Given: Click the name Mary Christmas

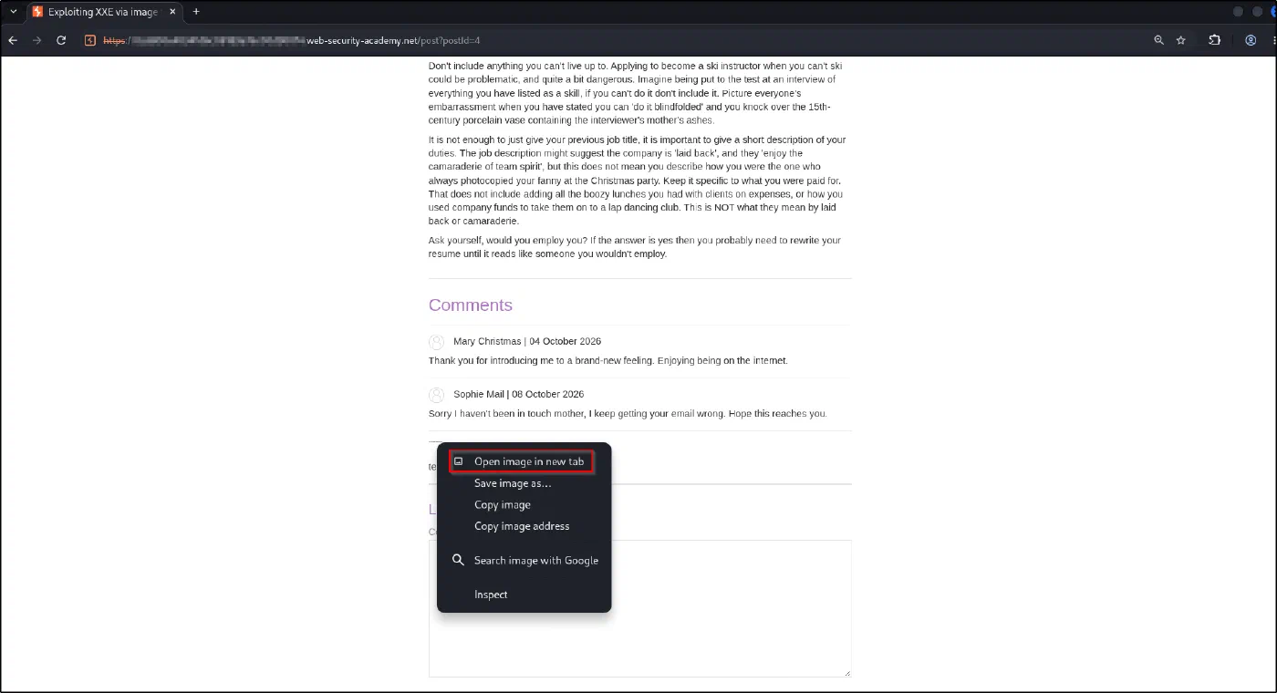Looking at the screenshot, I should (487, 341).
